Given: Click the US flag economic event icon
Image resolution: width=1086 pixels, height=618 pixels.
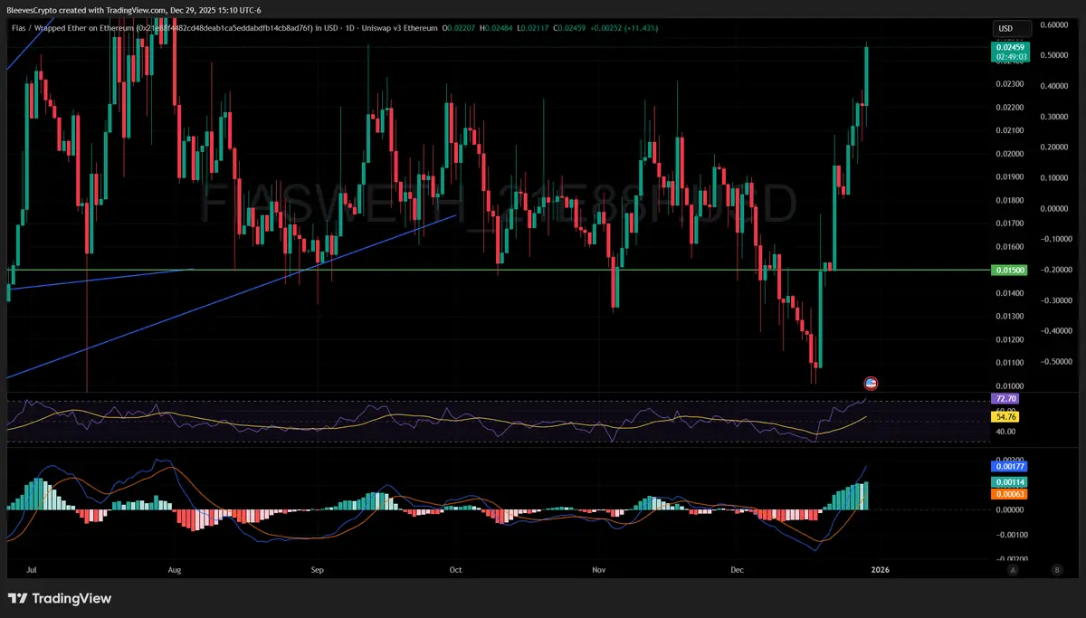Looking at the screenshot, I should point(871,383).
